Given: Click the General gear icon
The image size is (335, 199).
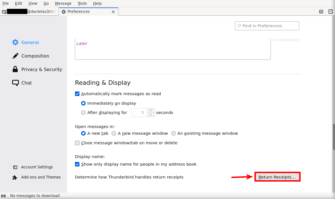Looking at the screenshot, I should 15,42.
